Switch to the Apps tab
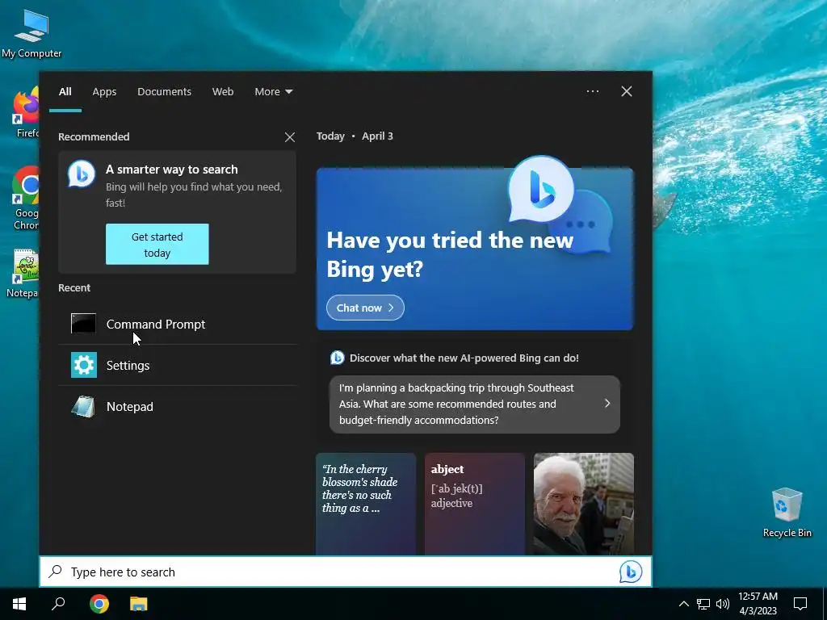The image size is (827, 620). pos(104,91)
